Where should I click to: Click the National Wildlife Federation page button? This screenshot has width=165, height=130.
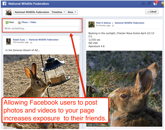[x=32, y=12]
